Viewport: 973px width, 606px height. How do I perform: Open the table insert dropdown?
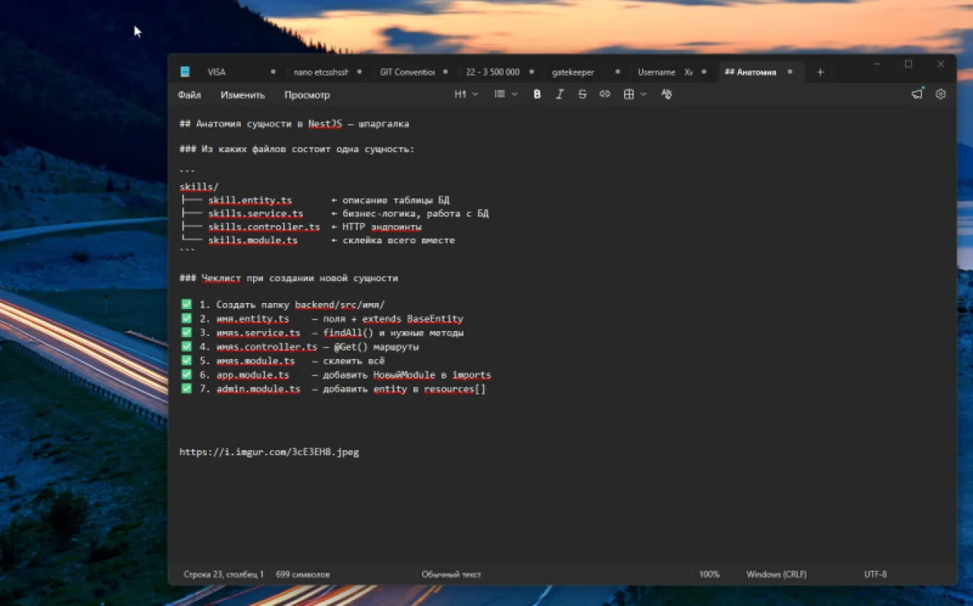pos(635,95)
